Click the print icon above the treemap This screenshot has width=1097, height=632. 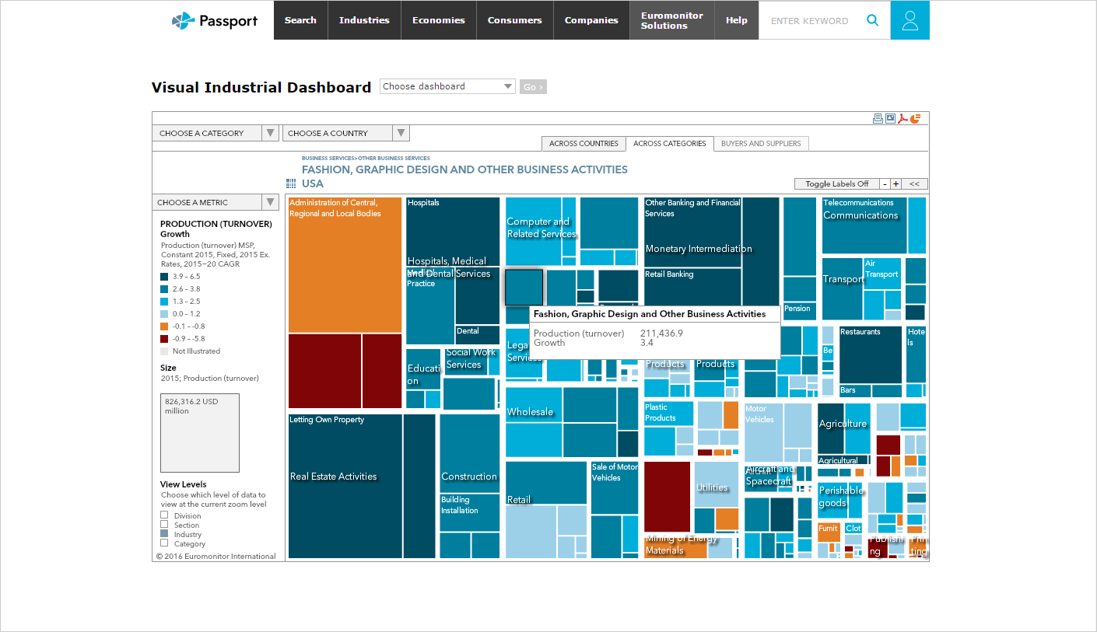point(878,118)
